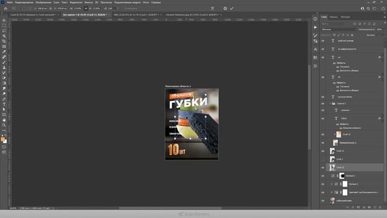Select the Eraser tool
387x218 pixels.
click(4, 78)
